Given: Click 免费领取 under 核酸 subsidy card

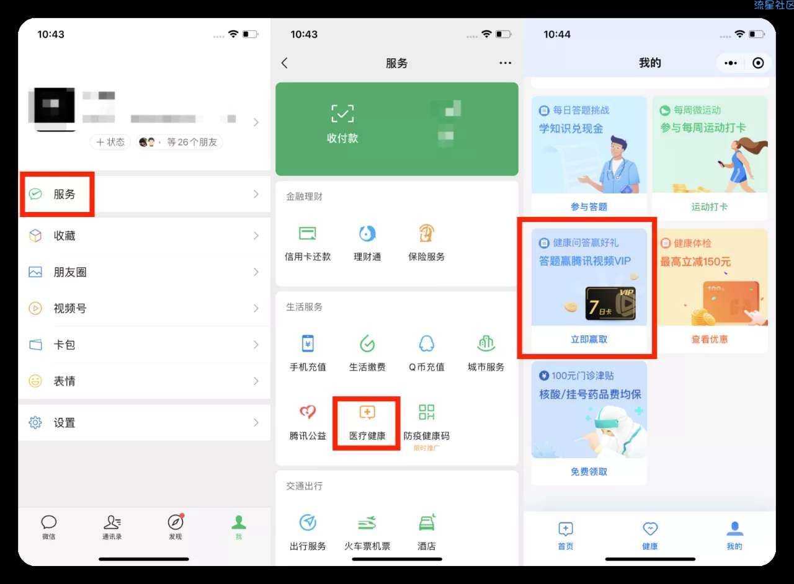Looking at the screenshot, I should [x=589, y=472].
